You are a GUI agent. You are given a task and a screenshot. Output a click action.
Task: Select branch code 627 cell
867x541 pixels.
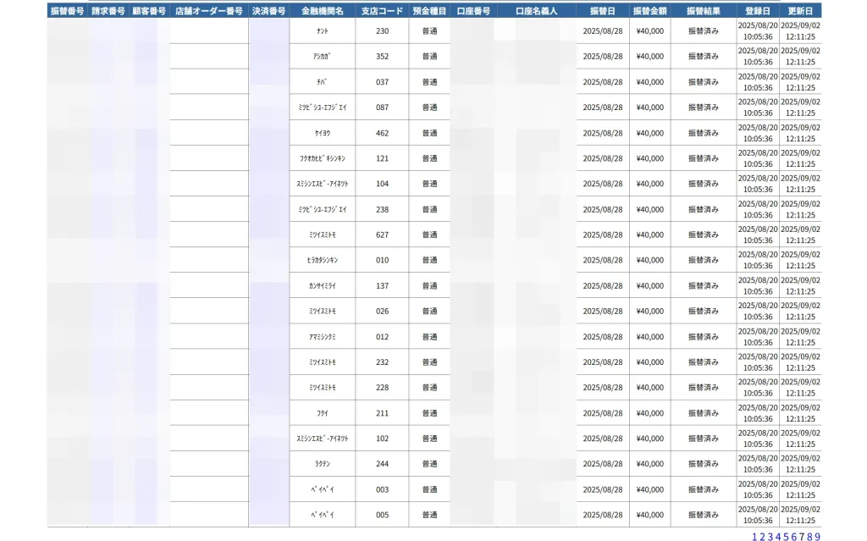[x=382, y=235]
